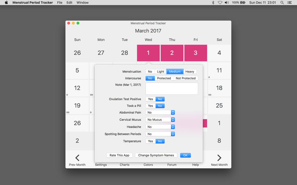297x185 pixels.
Task: Open Colors in bottom toolbar
Action: click(148, 165)
